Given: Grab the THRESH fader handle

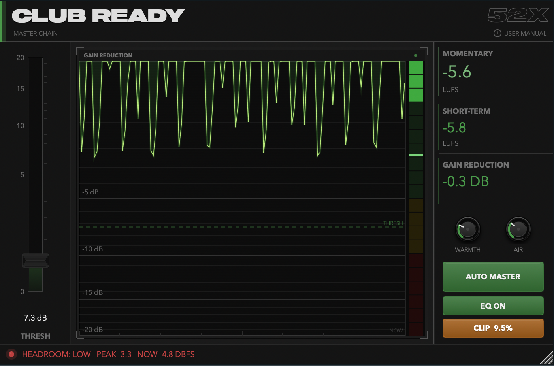Looking at the screenshot, I should point(36,261).
